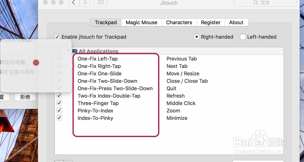Viewport: 304px width, 162px height.
Task: Open the About tab
Action: coord(236,22)
